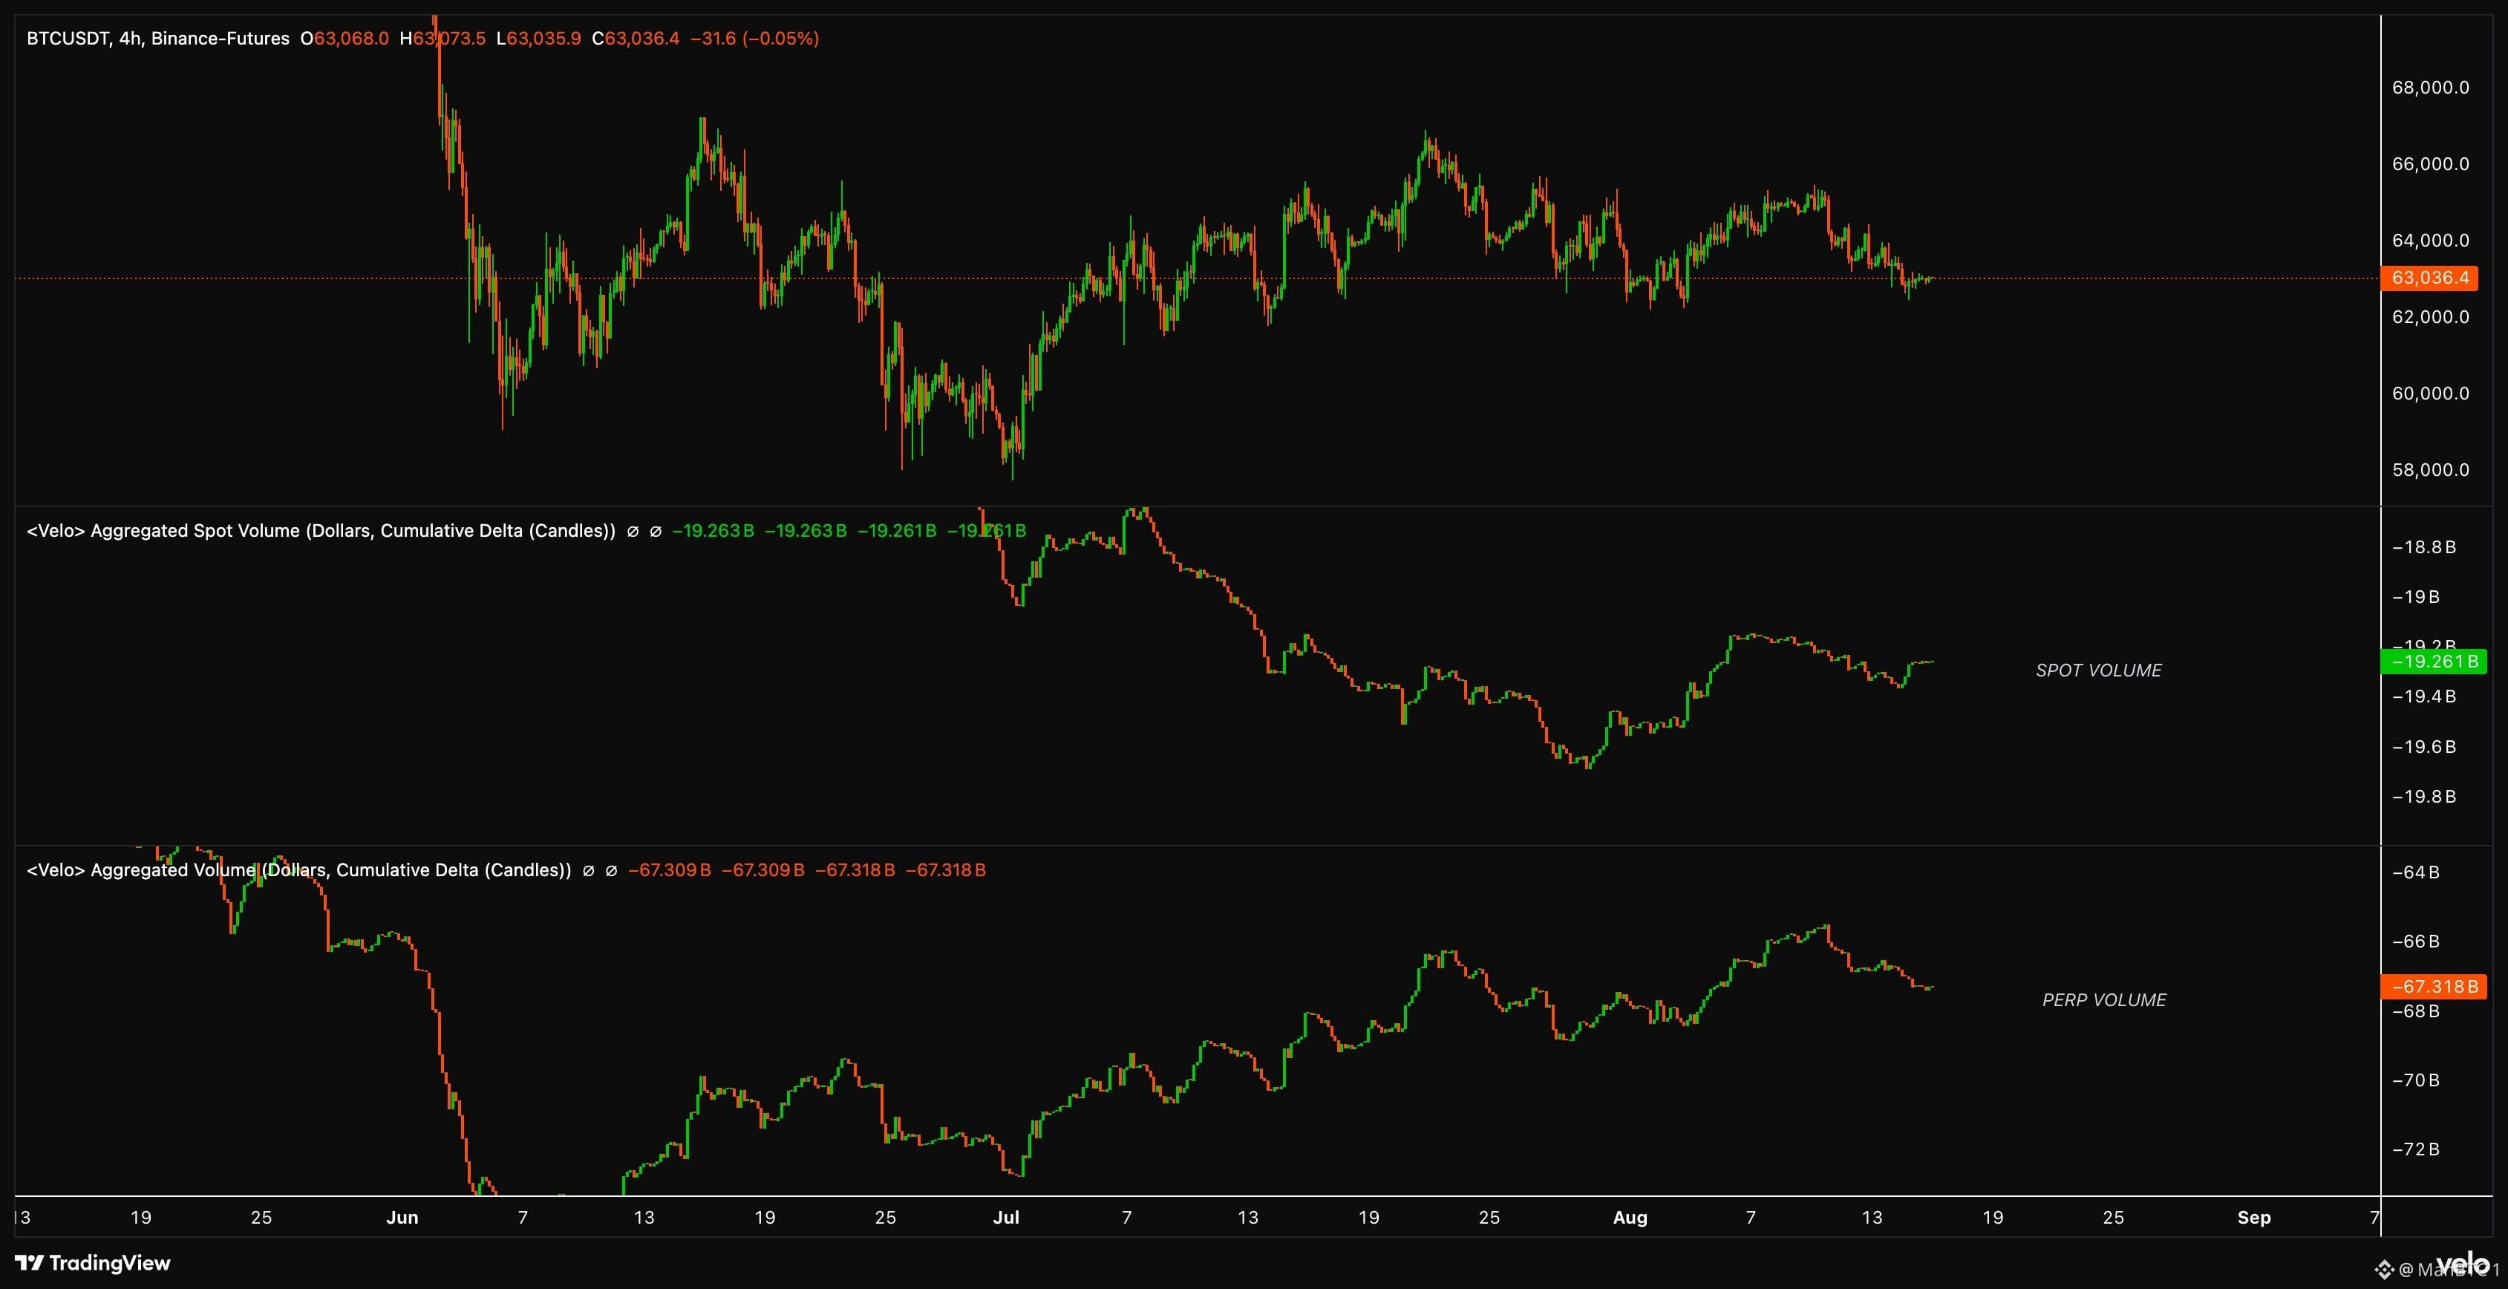Click the Jul label on the time axis

tap(1006, 1217)
